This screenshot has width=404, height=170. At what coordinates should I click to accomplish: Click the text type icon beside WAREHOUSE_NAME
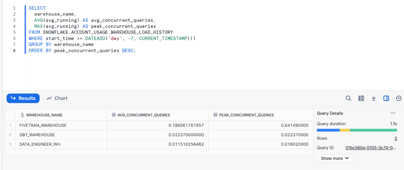pos(22,115)
